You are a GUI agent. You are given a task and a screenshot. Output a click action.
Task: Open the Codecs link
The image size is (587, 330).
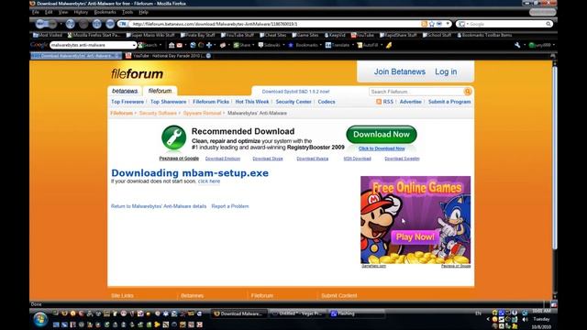(327, 102)
